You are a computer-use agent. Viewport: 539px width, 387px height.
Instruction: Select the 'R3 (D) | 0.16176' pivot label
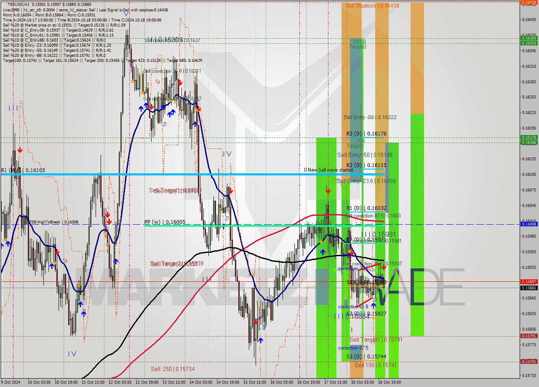tap(366, 134)
